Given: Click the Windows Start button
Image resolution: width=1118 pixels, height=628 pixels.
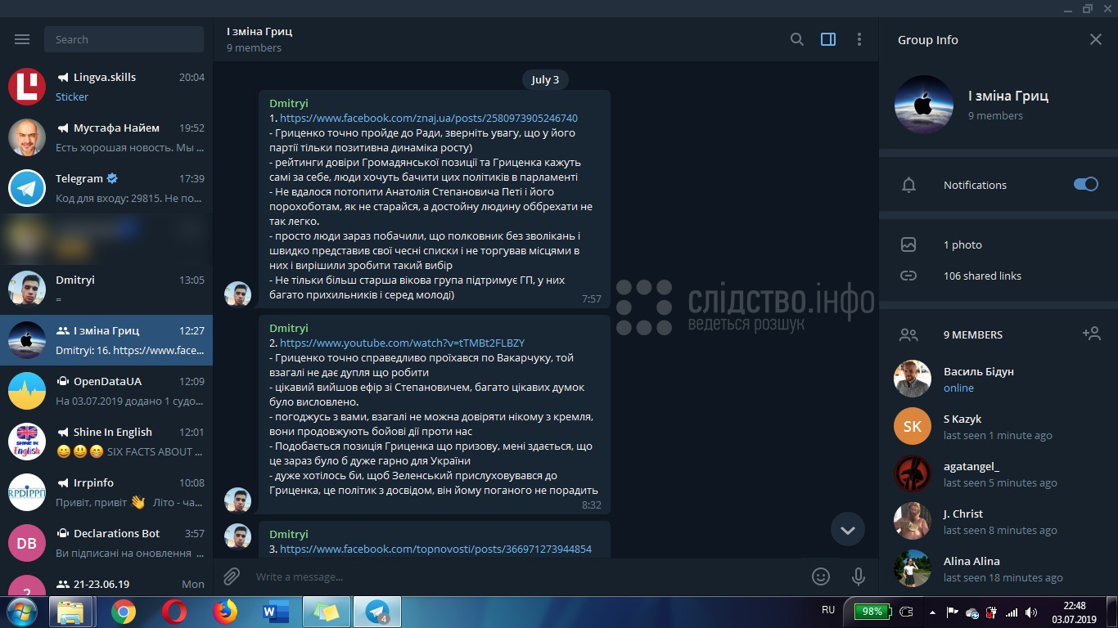Looking at the screenshot, I should [21, 612].
